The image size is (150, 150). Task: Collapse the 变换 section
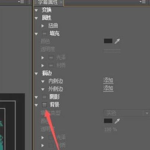click(36, 10)
